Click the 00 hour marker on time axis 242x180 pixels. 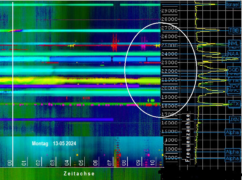point(9,163)
